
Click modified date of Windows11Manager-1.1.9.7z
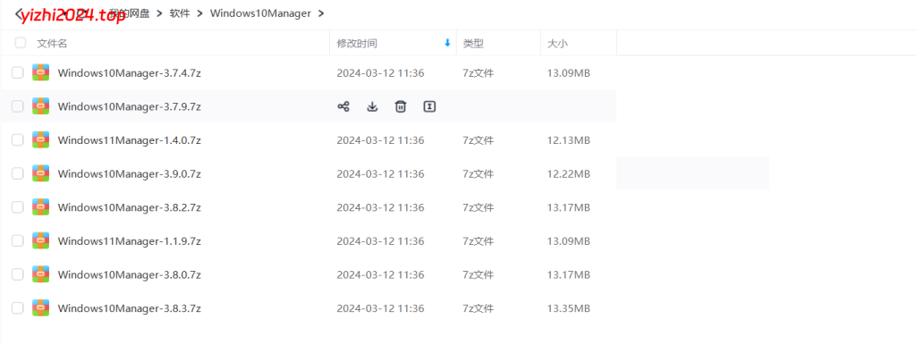380,240
